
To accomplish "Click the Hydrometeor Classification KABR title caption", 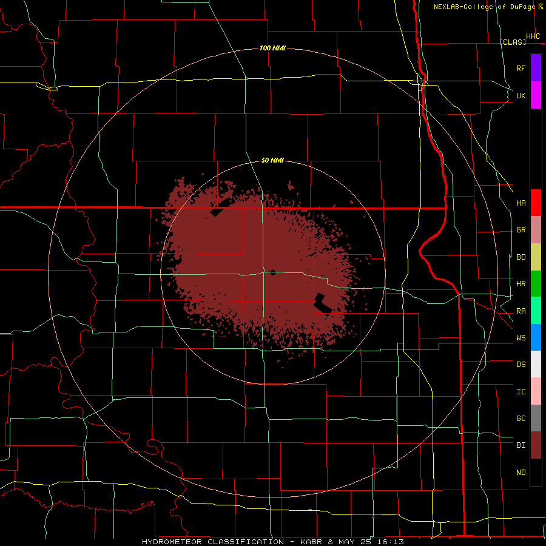I will pos(273,542).
